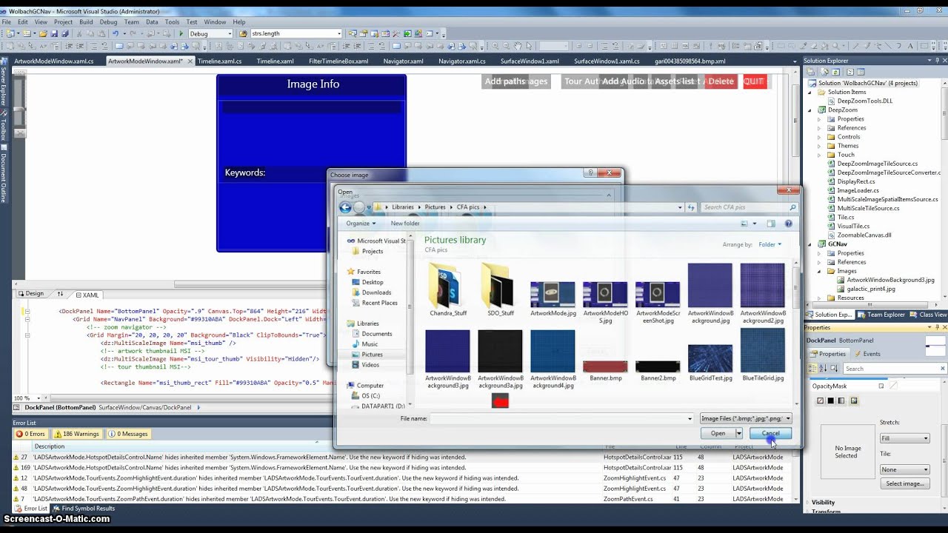Select galactic_print4.jpg in Solution Explorer
This screenshot has height=533, width=948.
tap(871, 289)
